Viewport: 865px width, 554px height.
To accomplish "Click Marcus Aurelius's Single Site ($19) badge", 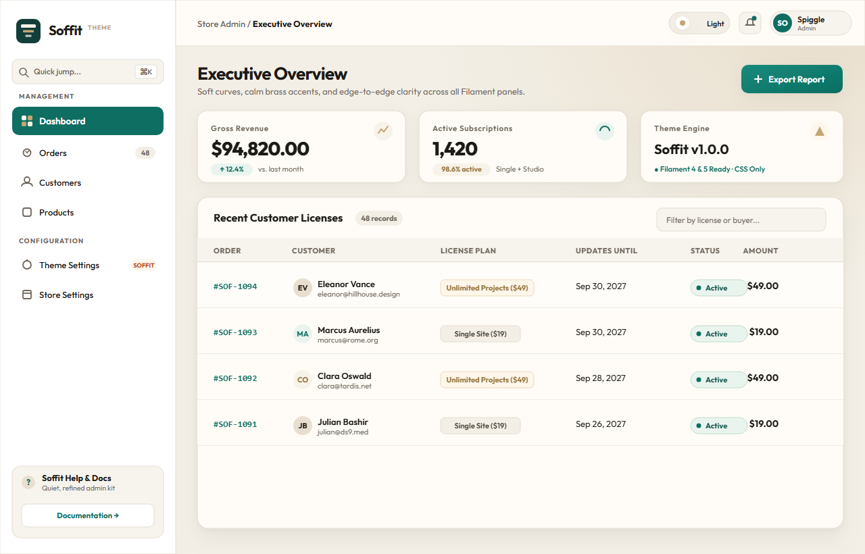I will tap(480, 334).
